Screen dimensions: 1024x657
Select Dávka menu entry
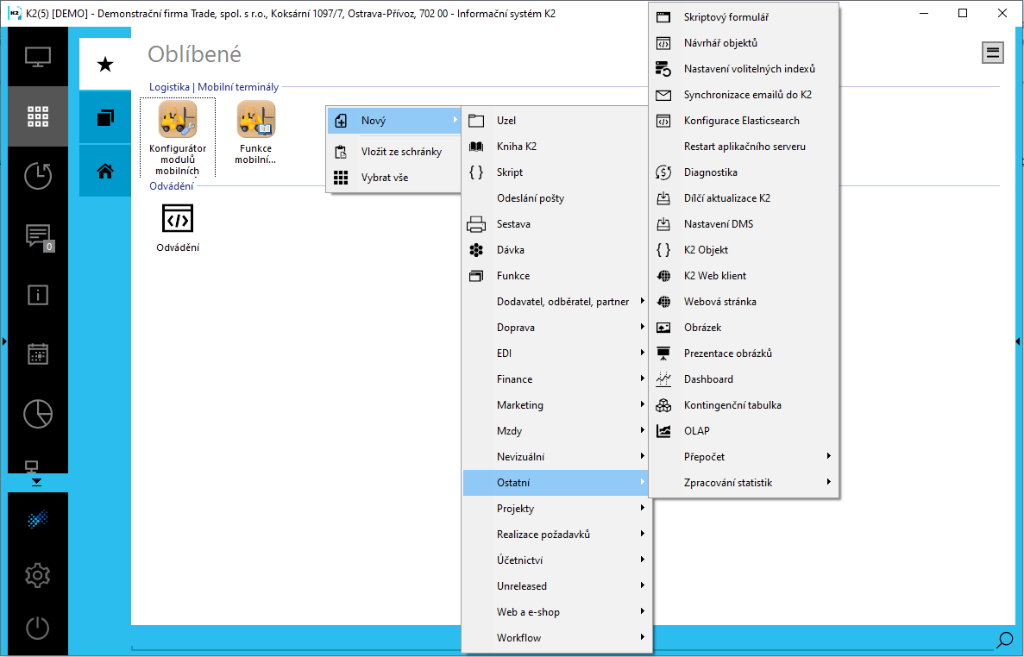coord(555,250)
